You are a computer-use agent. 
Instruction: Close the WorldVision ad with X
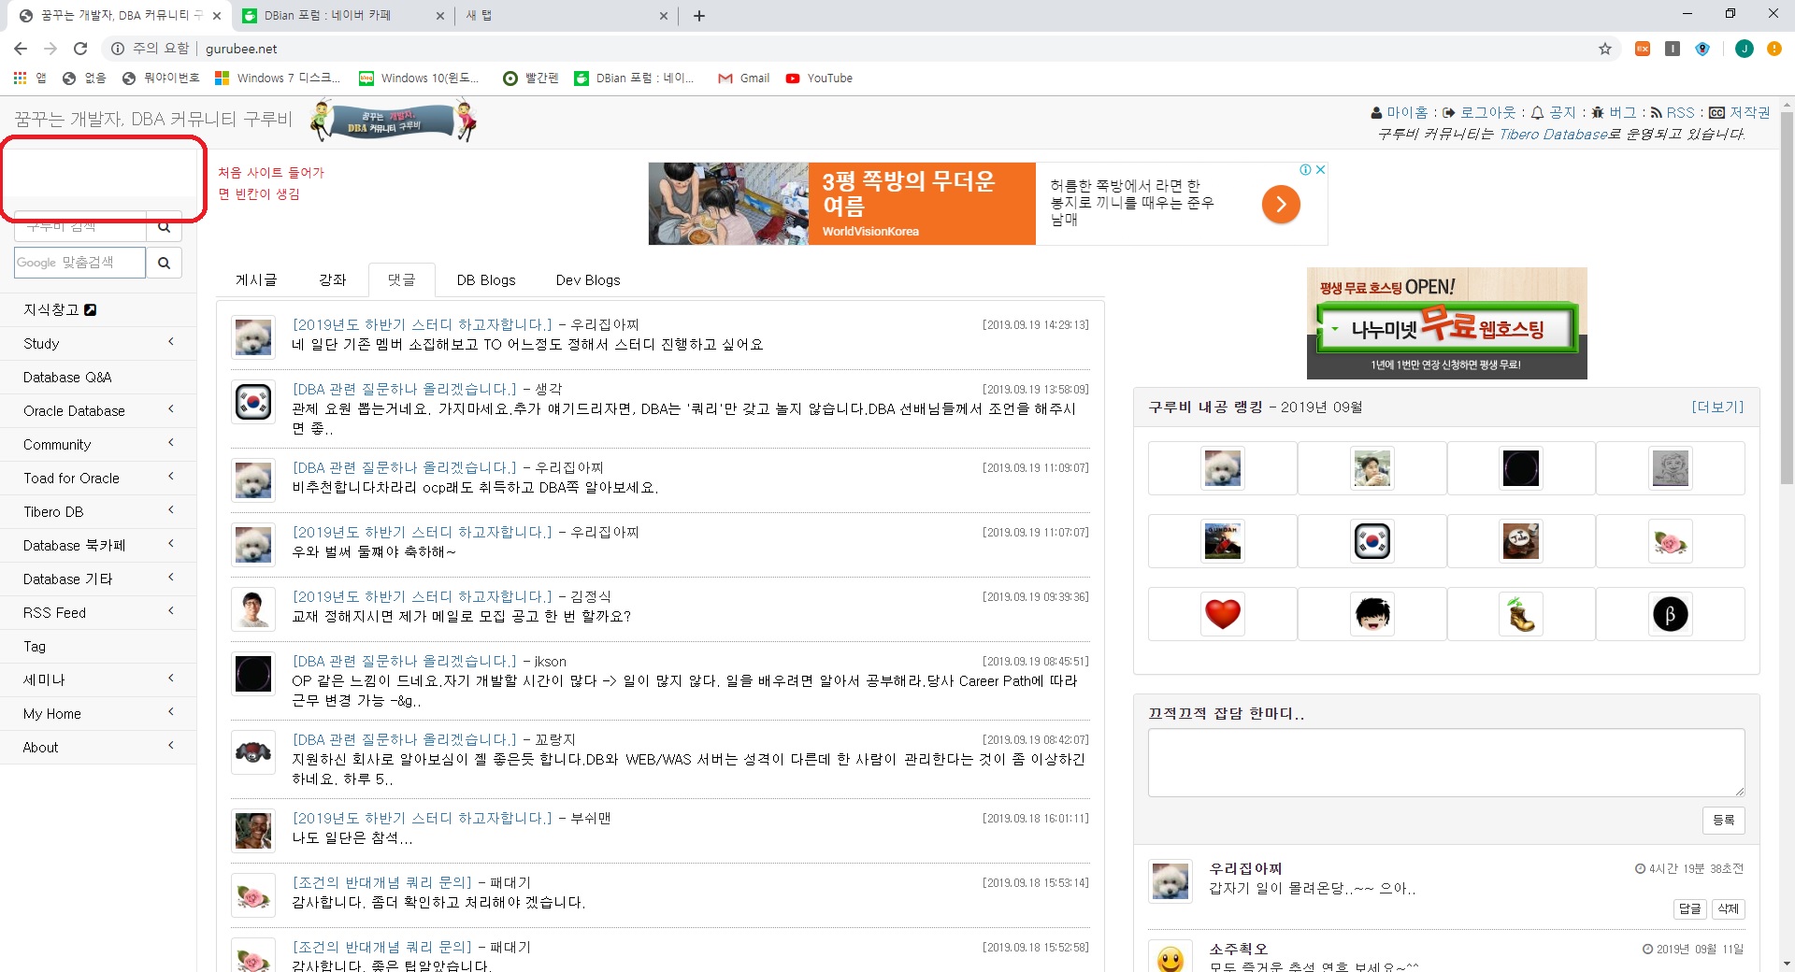(x=1320, y=169)
